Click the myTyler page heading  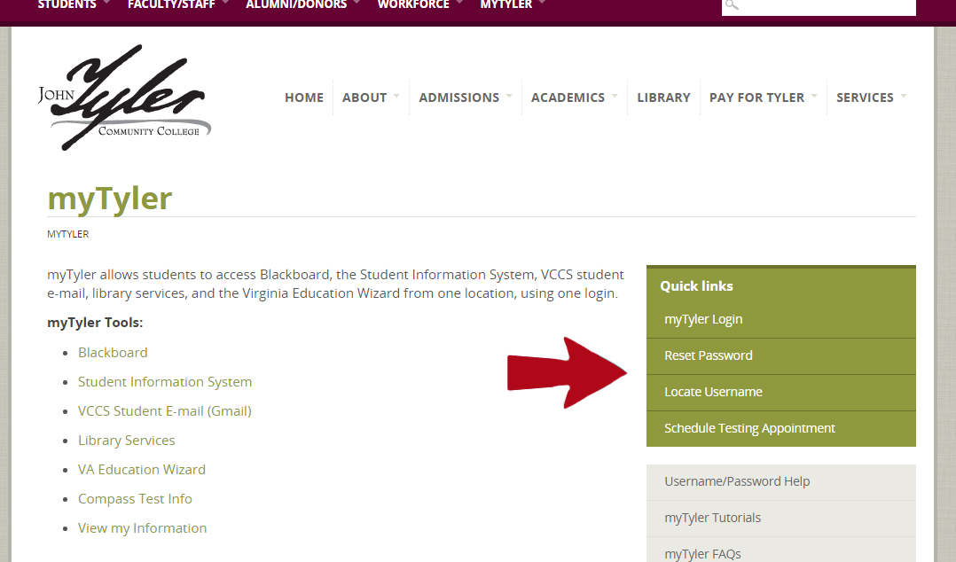[110, 199]
